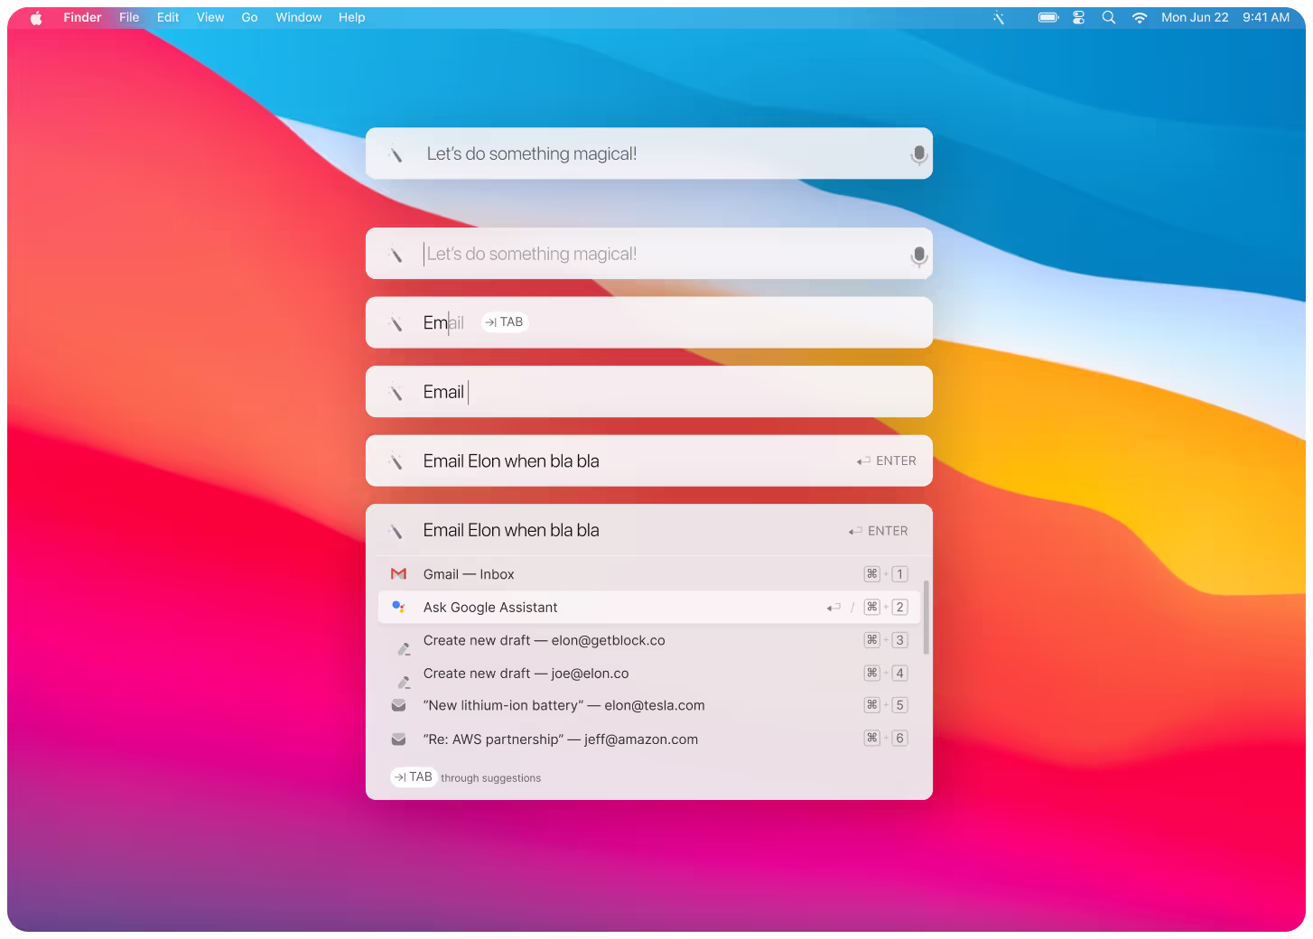Select draft to joe@elon.co

point(648,674)
